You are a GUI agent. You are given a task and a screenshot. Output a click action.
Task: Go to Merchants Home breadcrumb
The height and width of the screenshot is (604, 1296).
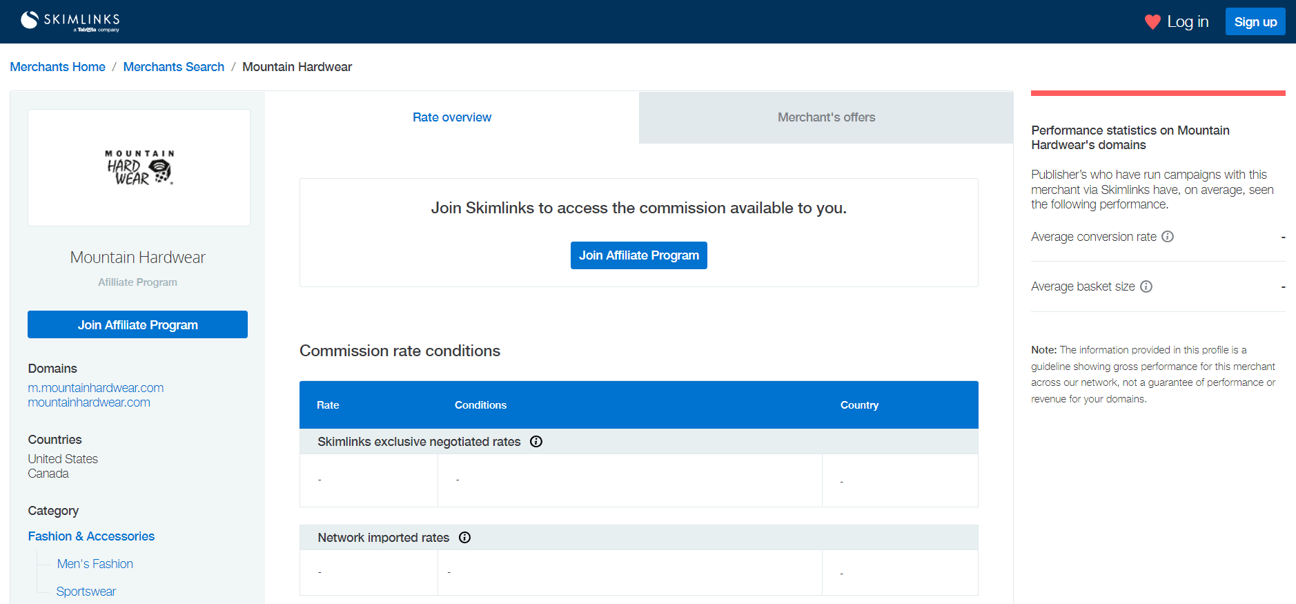(57, 67)
